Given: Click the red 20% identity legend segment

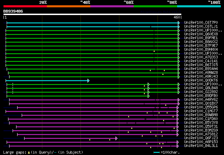Looking at the screenshot, I should coord(24,6).
